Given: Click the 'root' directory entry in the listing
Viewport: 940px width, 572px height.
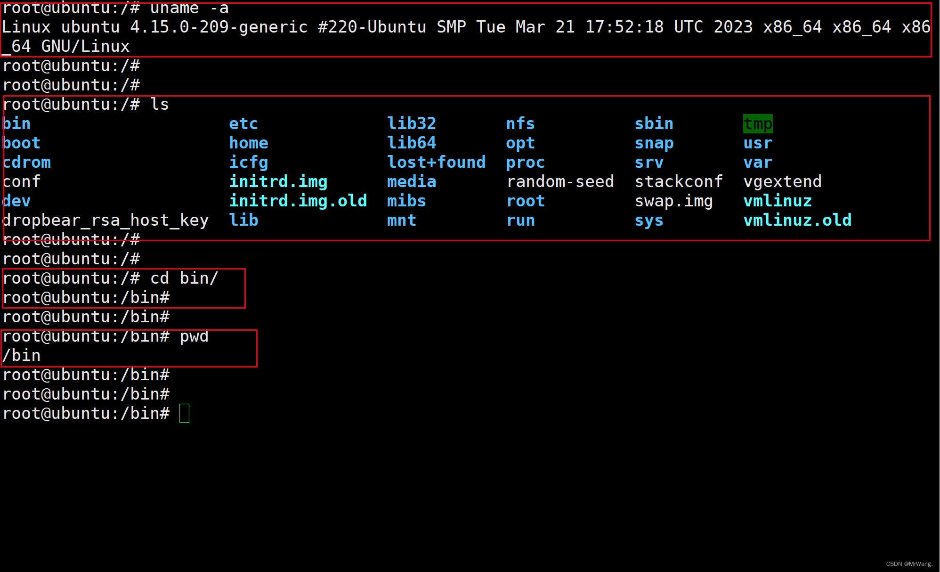Looking at the screenshot, I should click(x=526, y=201).
